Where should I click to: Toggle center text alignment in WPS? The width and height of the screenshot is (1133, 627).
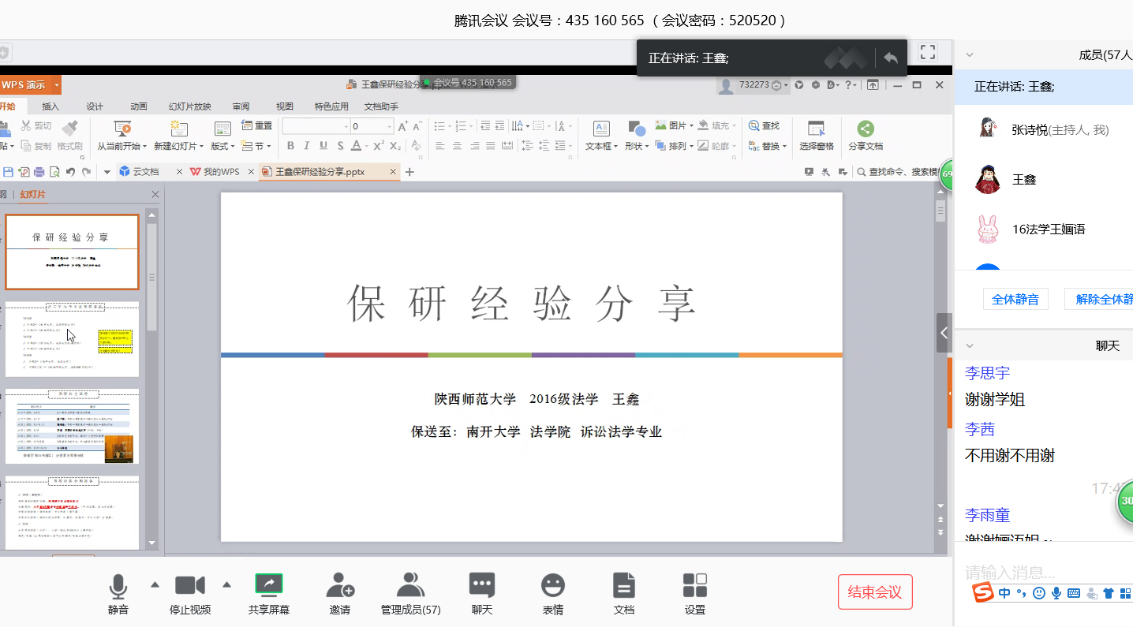click(457, 146)
